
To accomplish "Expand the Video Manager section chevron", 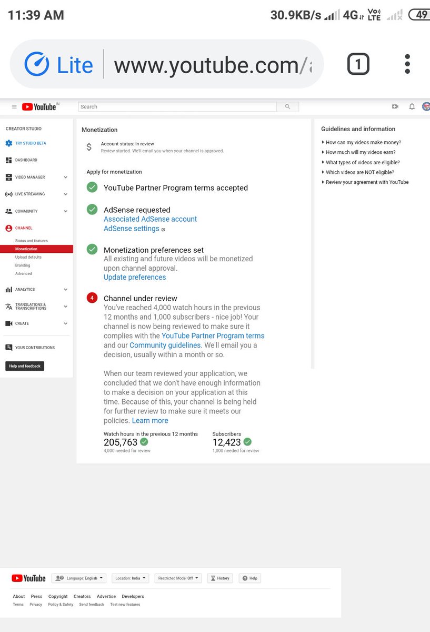I will point(66,177).
